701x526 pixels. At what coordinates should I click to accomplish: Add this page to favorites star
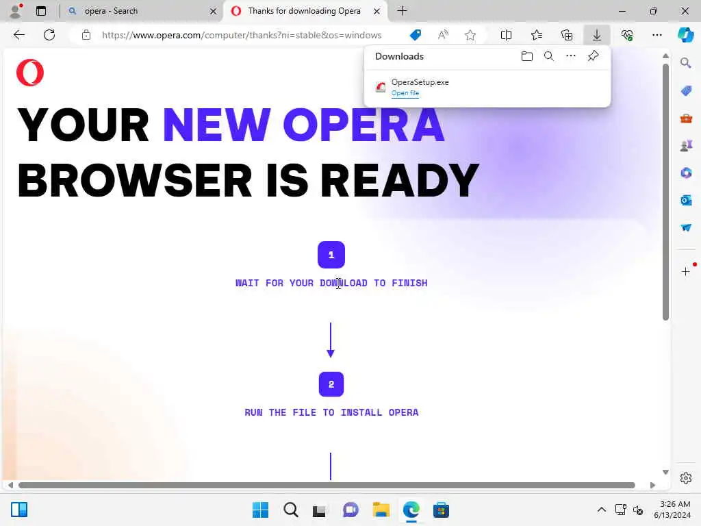(470, 35)
